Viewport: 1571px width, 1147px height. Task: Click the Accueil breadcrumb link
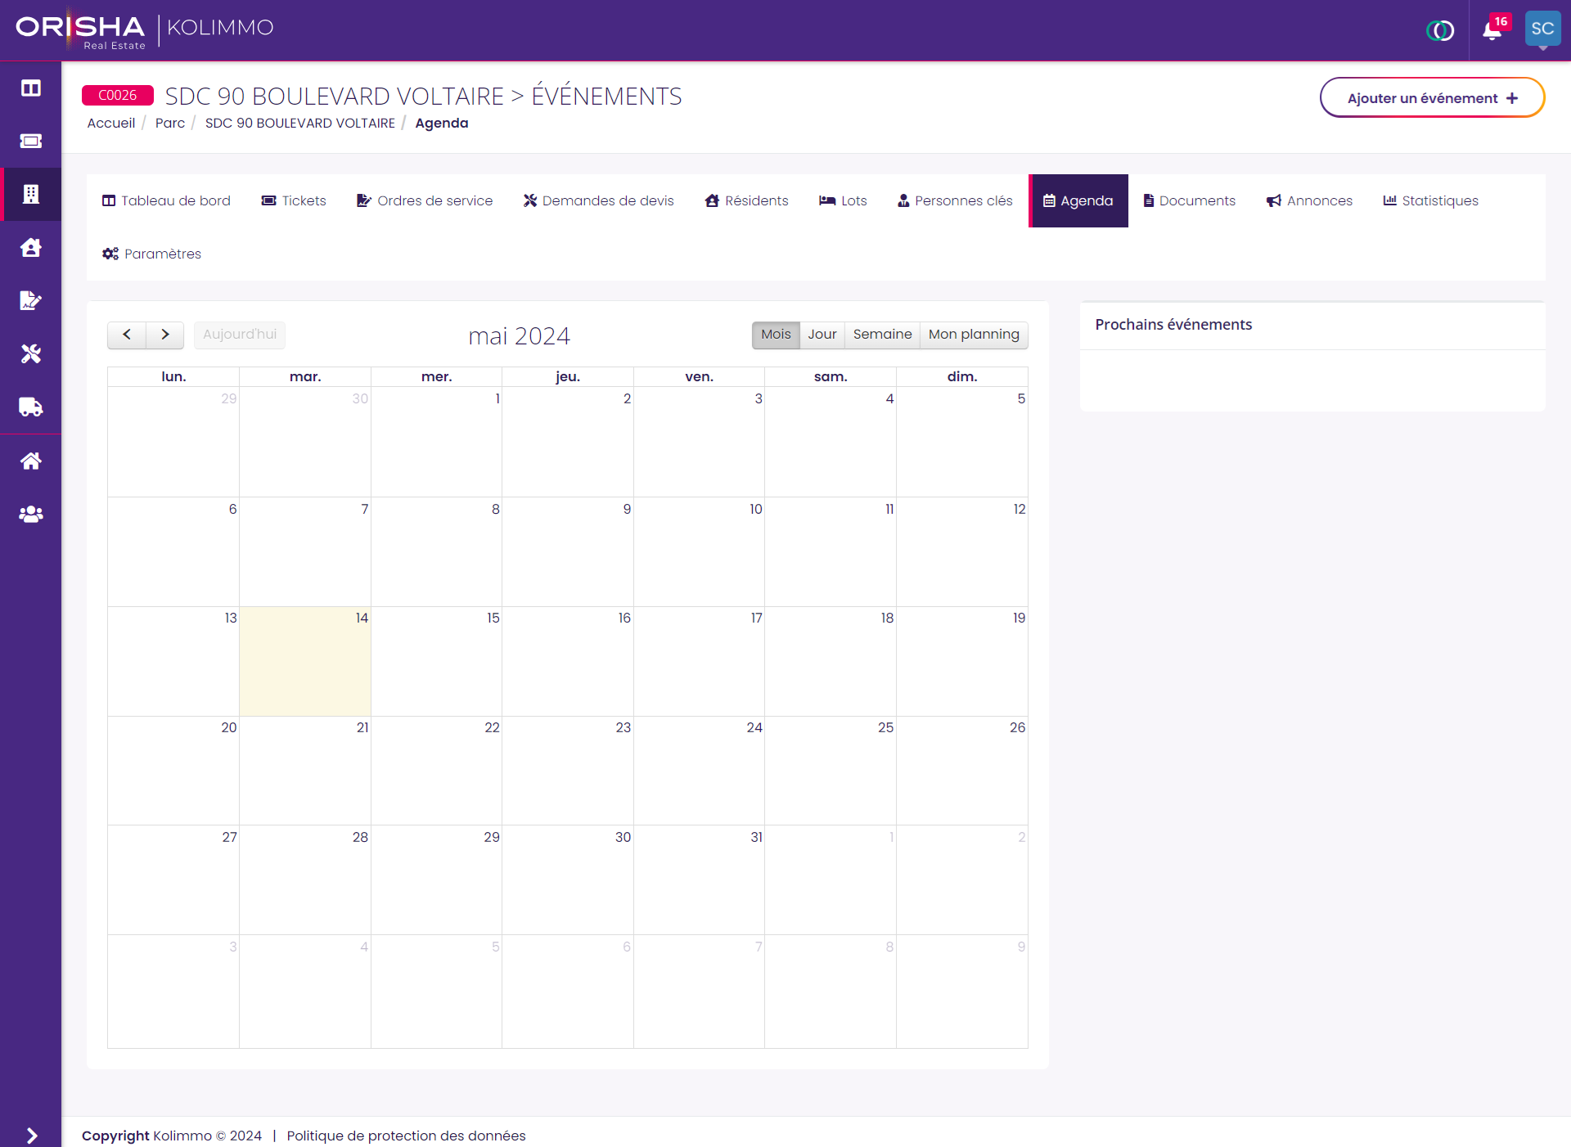coord(111,123)
